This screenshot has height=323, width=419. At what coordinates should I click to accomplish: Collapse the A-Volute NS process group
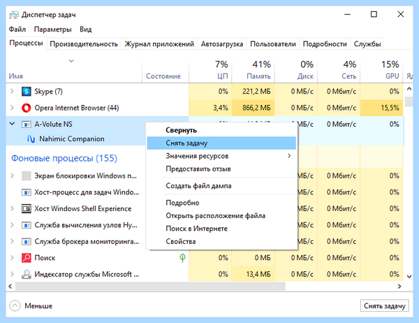(12, 124)
